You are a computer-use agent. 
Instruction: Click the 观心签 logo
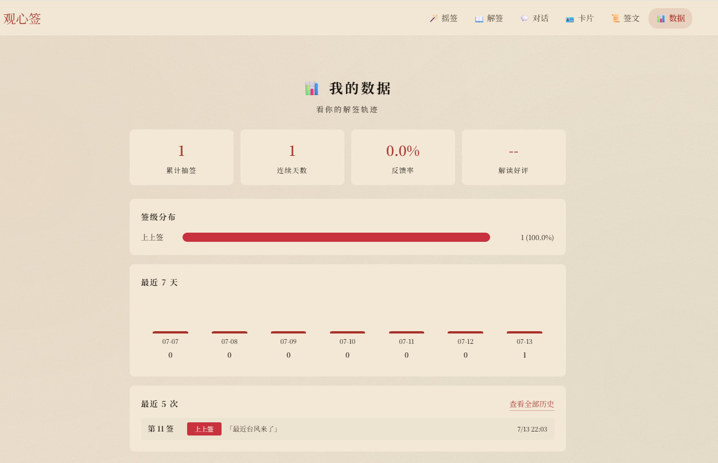point(22,18)
